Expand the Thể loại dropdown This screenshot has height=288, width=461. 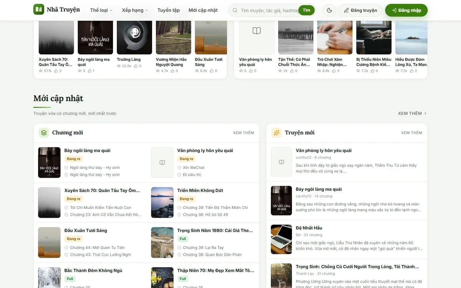pos(101,10)
